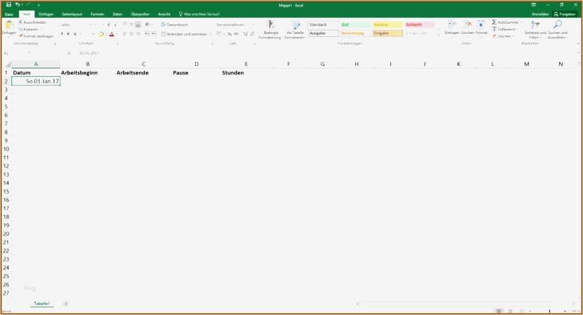The height and width of the screenshot is (315, 583).
Task: Open the fill color dropdown arrow
Action: pyautogui.click(x=106, y=34)
